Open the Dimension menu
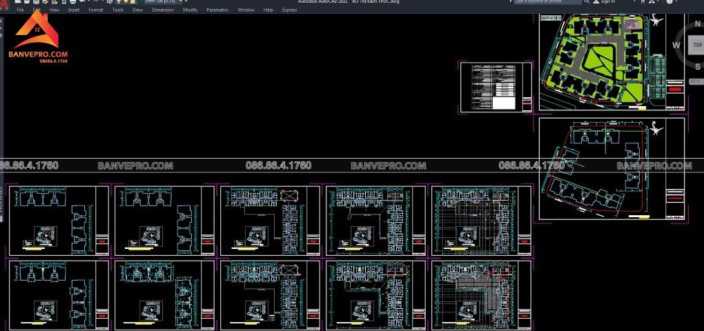The height and width of the screenshot is (331, 704). click(x=163, y=10)
